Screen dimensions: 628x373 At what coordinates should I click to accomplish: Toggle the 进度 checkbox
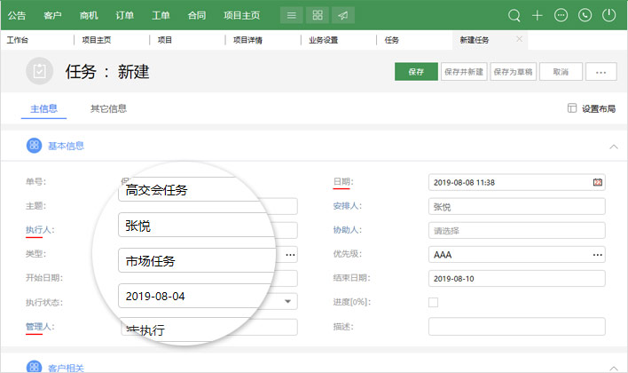433,303
